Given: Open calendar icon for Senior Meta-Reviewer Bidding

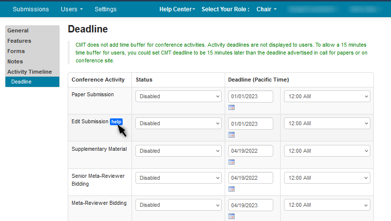Looking at the screenshot, I should coord(232,189).
